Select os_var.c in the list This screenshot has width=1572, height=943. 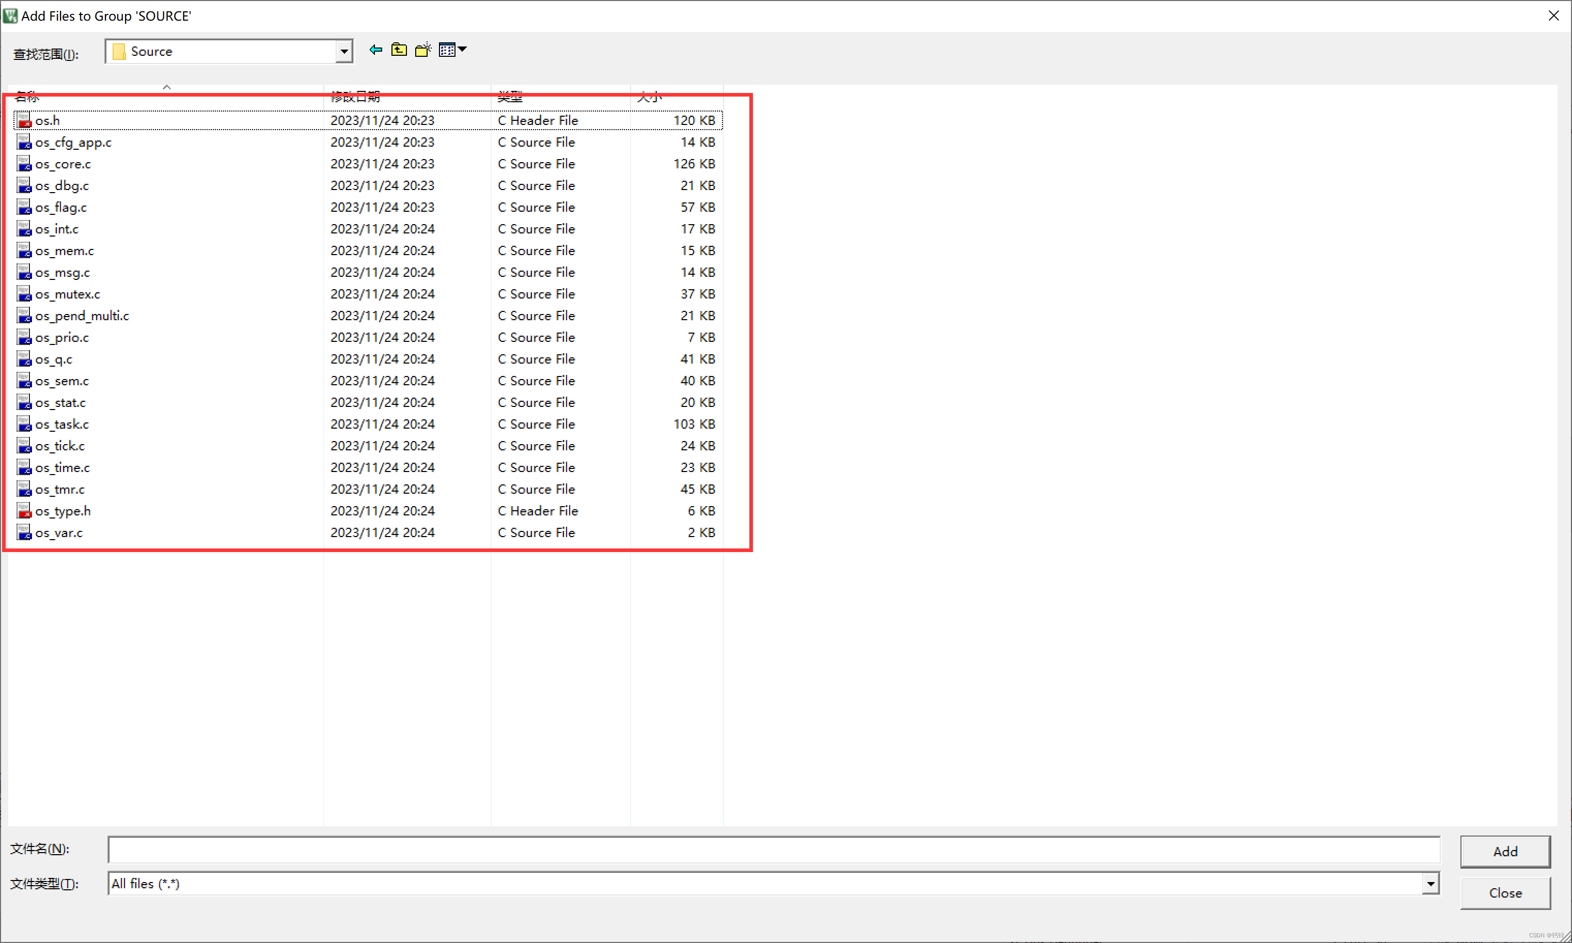point(58,532)
